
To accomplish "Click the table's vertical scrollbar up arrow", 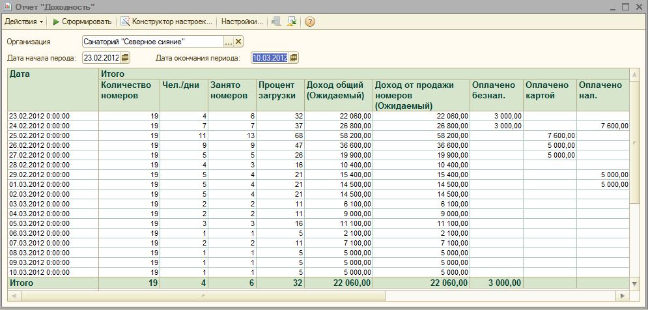I will tap(635, 75).
